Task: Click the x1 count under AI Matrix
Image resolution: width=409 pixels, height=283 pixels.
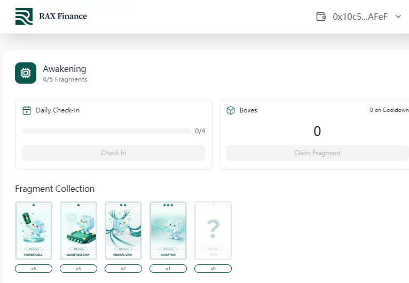Action: (x=168, y=269)
